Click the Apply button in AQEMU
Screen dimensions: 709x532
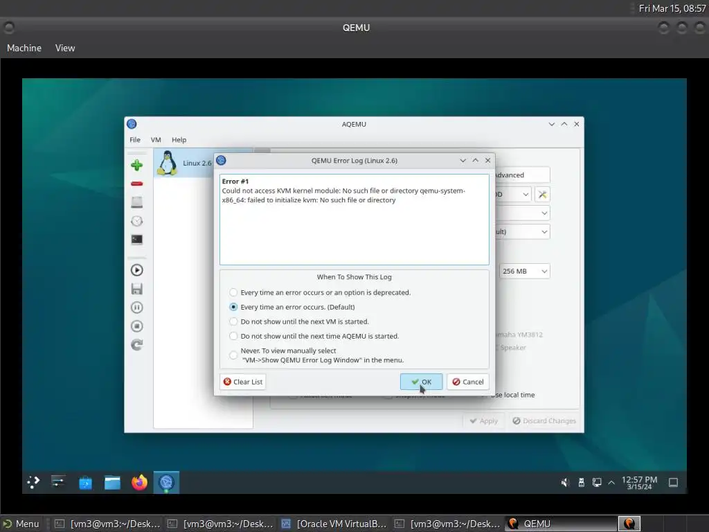pos(483,420)
